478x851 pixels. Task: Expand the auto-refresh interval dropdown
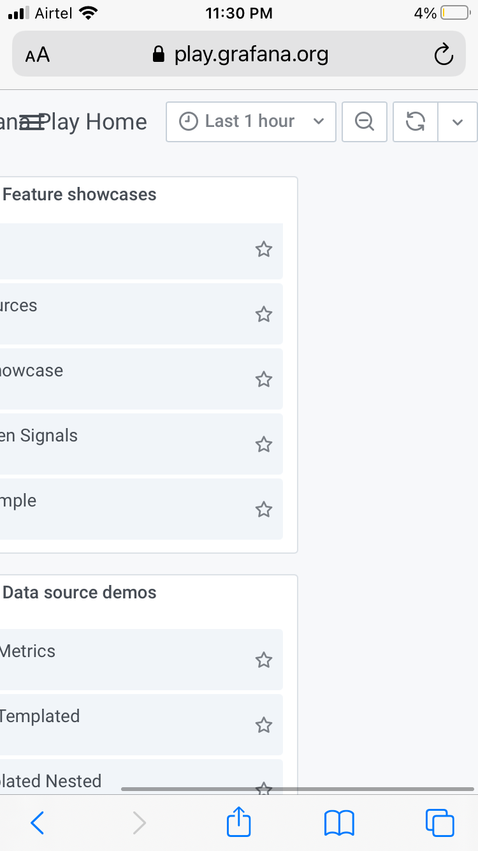pos(458,121)
